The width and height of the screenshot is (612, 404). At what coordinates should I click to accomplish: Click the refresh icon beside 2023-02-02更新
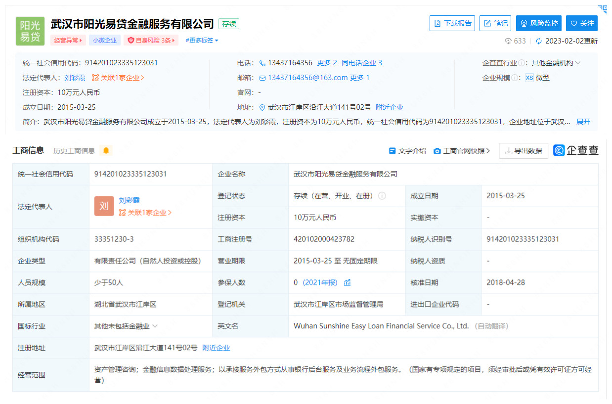pyautogui.click(x=539, y=41)
